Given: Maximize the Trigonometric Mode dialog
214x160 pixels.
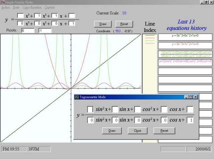Looking at the screenshot, I should 191,97.
